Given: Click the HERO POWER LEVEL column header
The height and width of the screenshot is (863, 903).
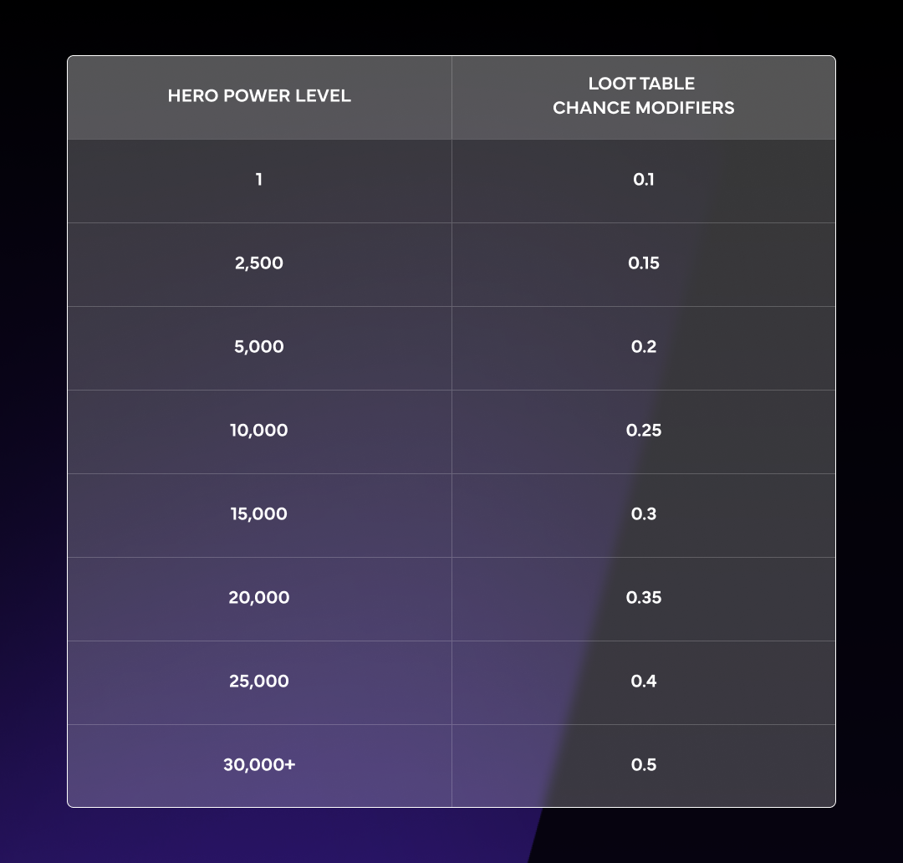Looking at the screenshot, I should [x=259, y=96].
